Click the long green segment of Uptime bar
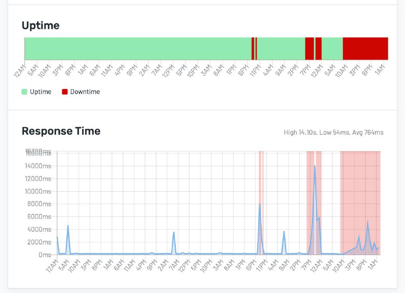Viewport: 405px width, 293px height. tap(138, 49)
